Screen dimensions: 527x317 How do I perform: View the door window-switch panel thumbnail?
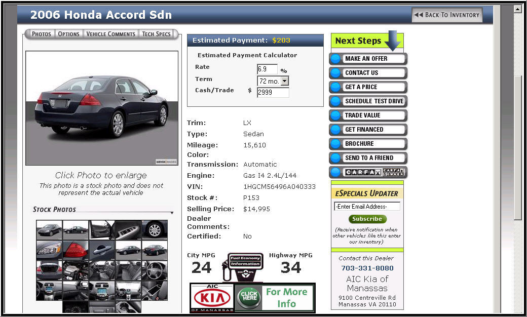128,230
